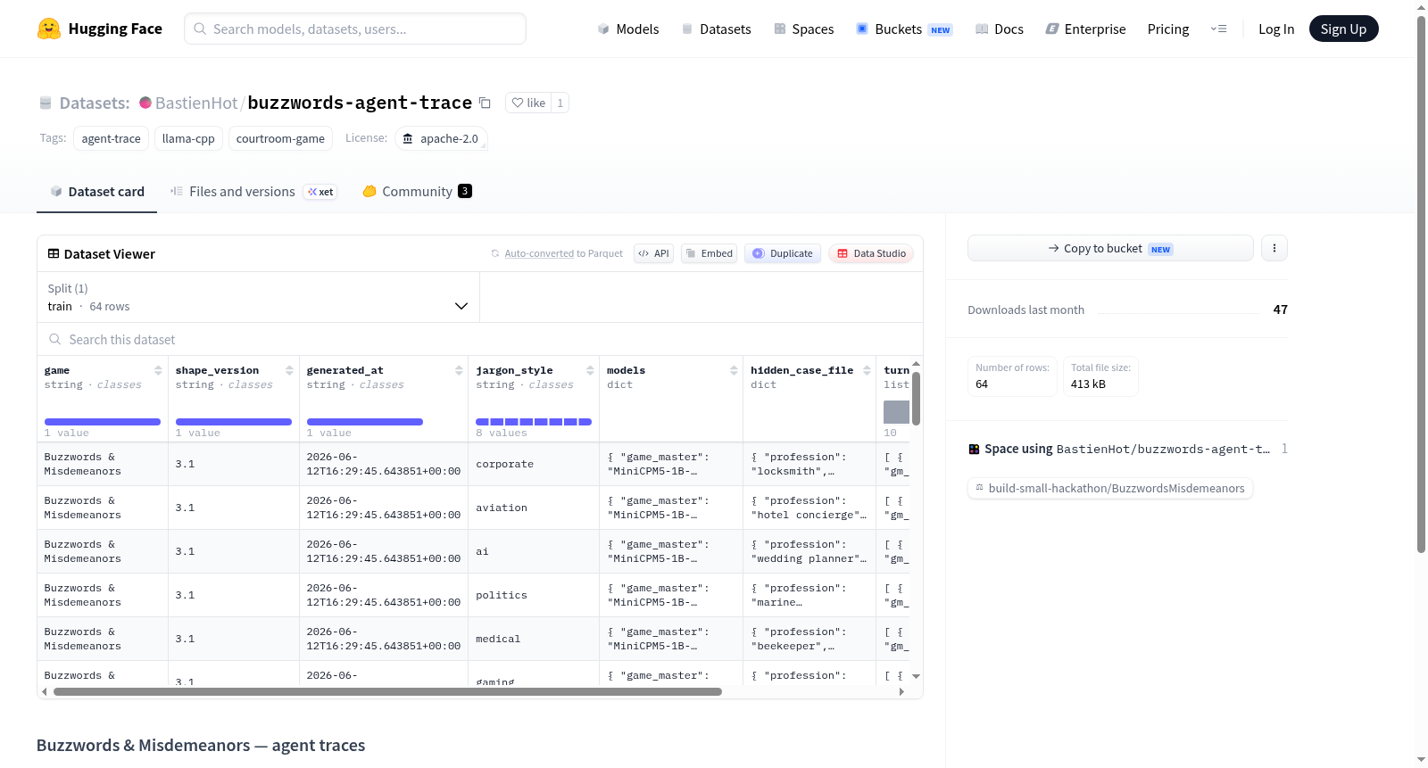The height and width of the screenshot is (768, 1428).
Task: Sort the hidden_case_file column
Action: [x=867, y=370]
